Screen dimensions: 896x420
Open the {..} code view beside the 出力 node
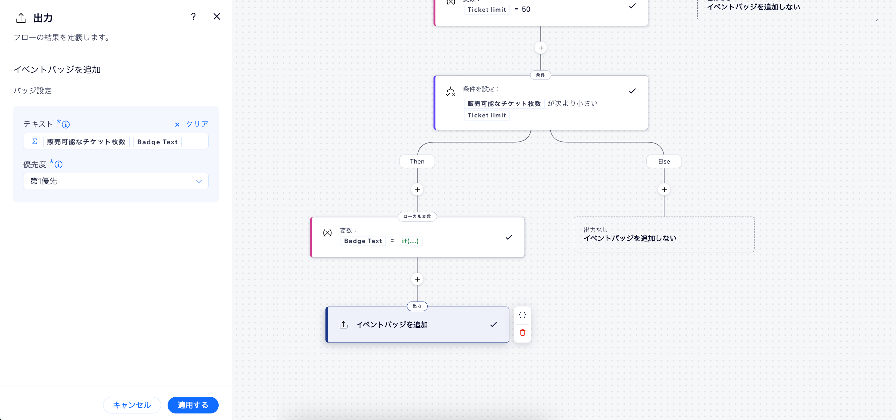point(522,315)
